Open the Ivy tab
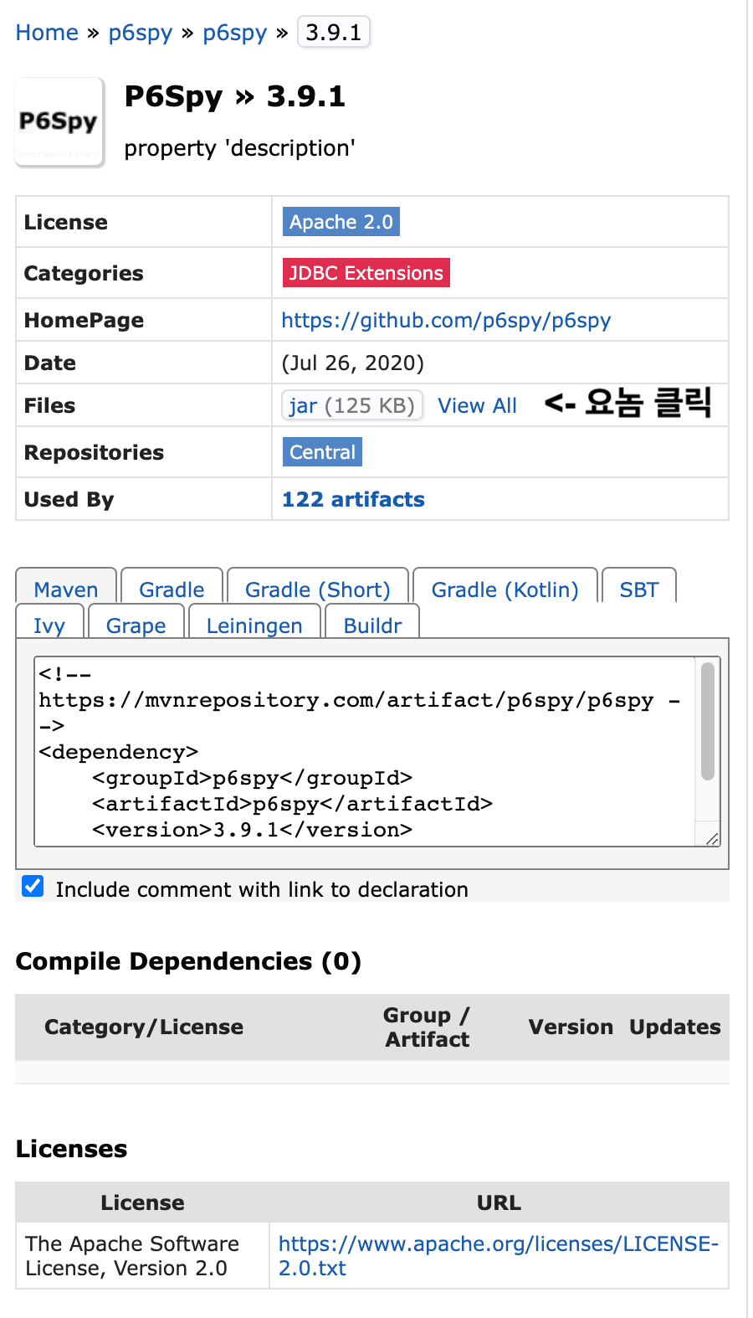This screenshot has height=1318, width=753. (x=49, y=622)
